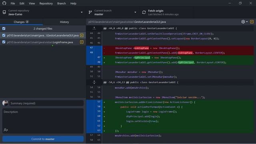
Task: Click the branch icon beside master
Action: click(90, 12)
